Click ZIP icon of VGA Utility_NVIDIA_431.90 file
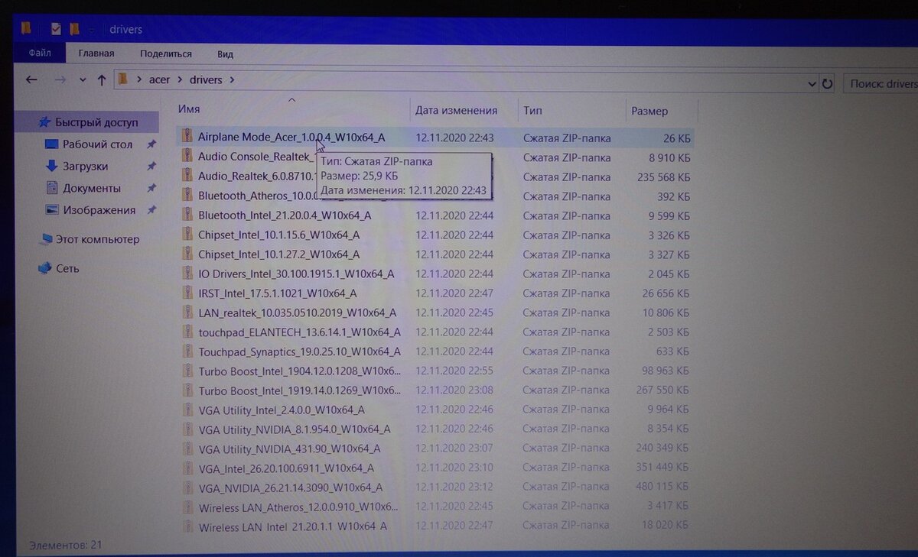The image size is (918, 557). point(187,448)
